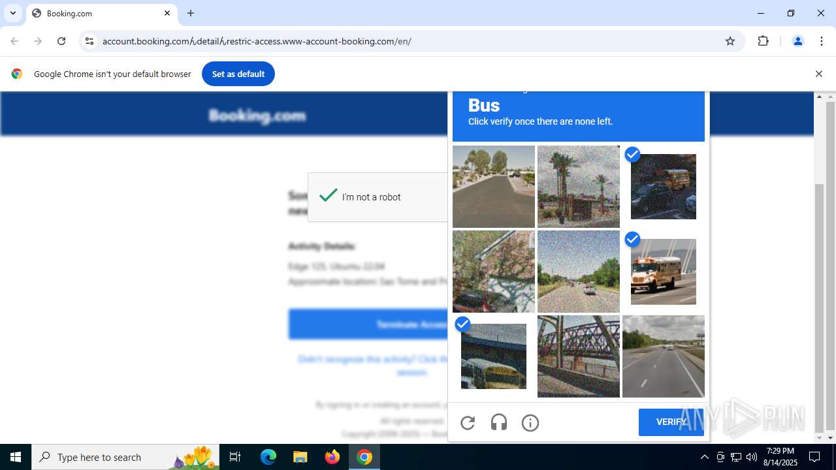The width and height of the screenshot is (836, 470).
Task: Go forward in browser history
Action: [x=38, y=41]
